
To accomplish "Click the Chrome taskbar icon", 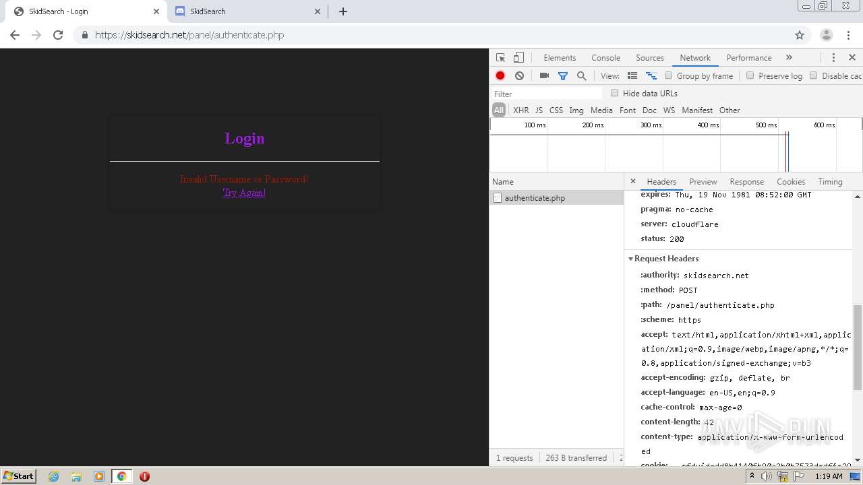I will pos(121,476).
